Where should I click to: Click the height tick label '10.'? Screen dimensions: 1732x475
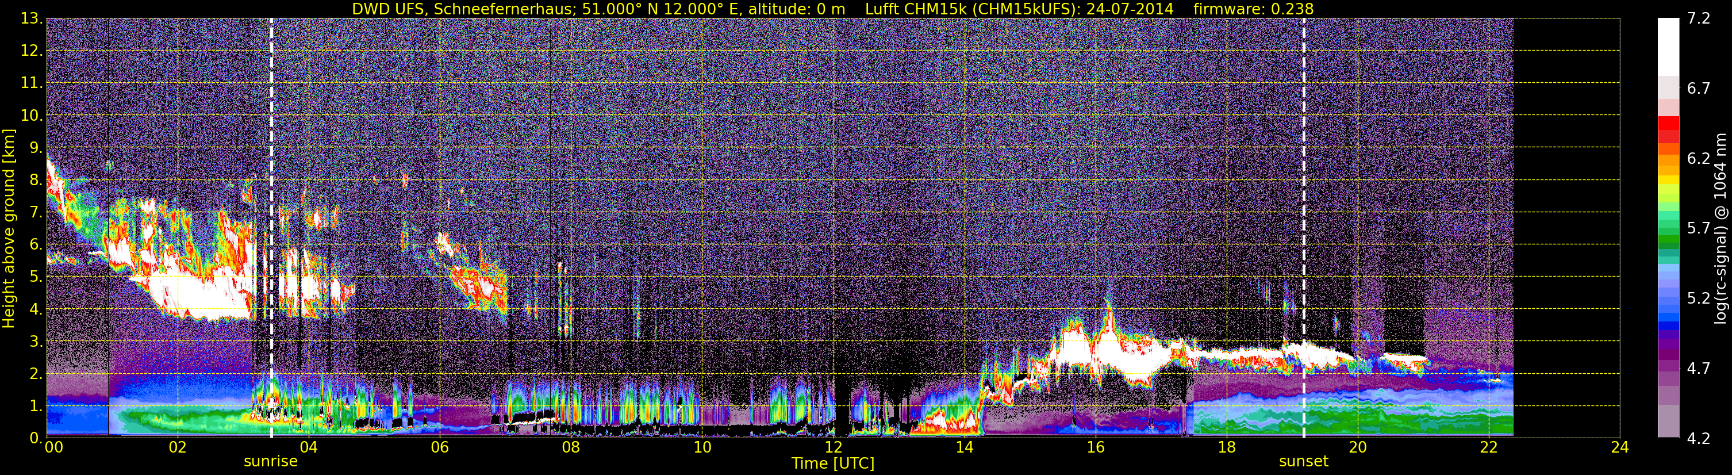pos(31,115)
